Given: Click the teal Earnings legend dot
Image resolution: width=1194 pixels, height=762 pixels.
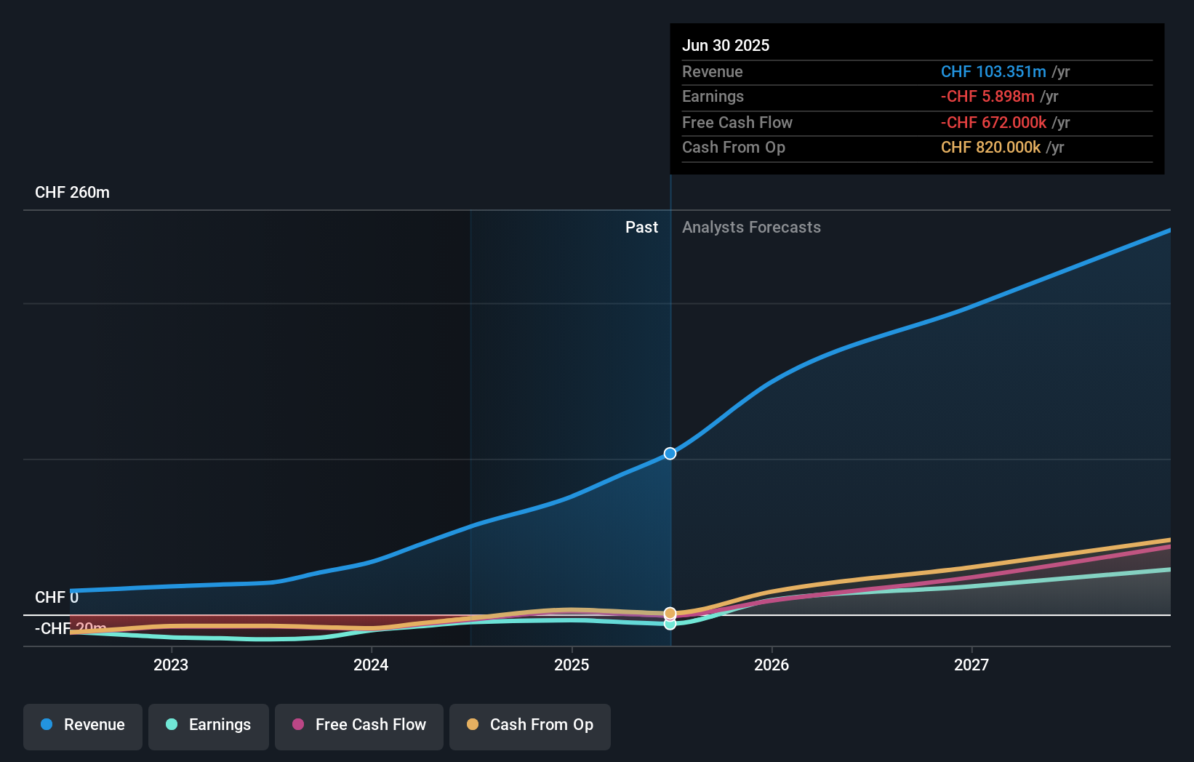Looking at the screenshot, I should tap(170, 725).
